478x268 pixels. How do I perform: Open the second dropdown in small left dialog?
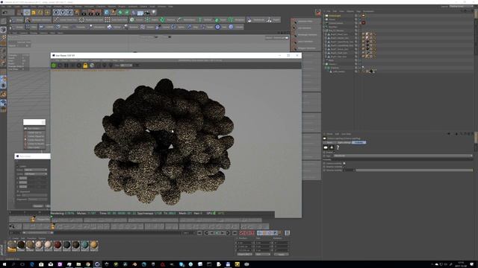36,173
